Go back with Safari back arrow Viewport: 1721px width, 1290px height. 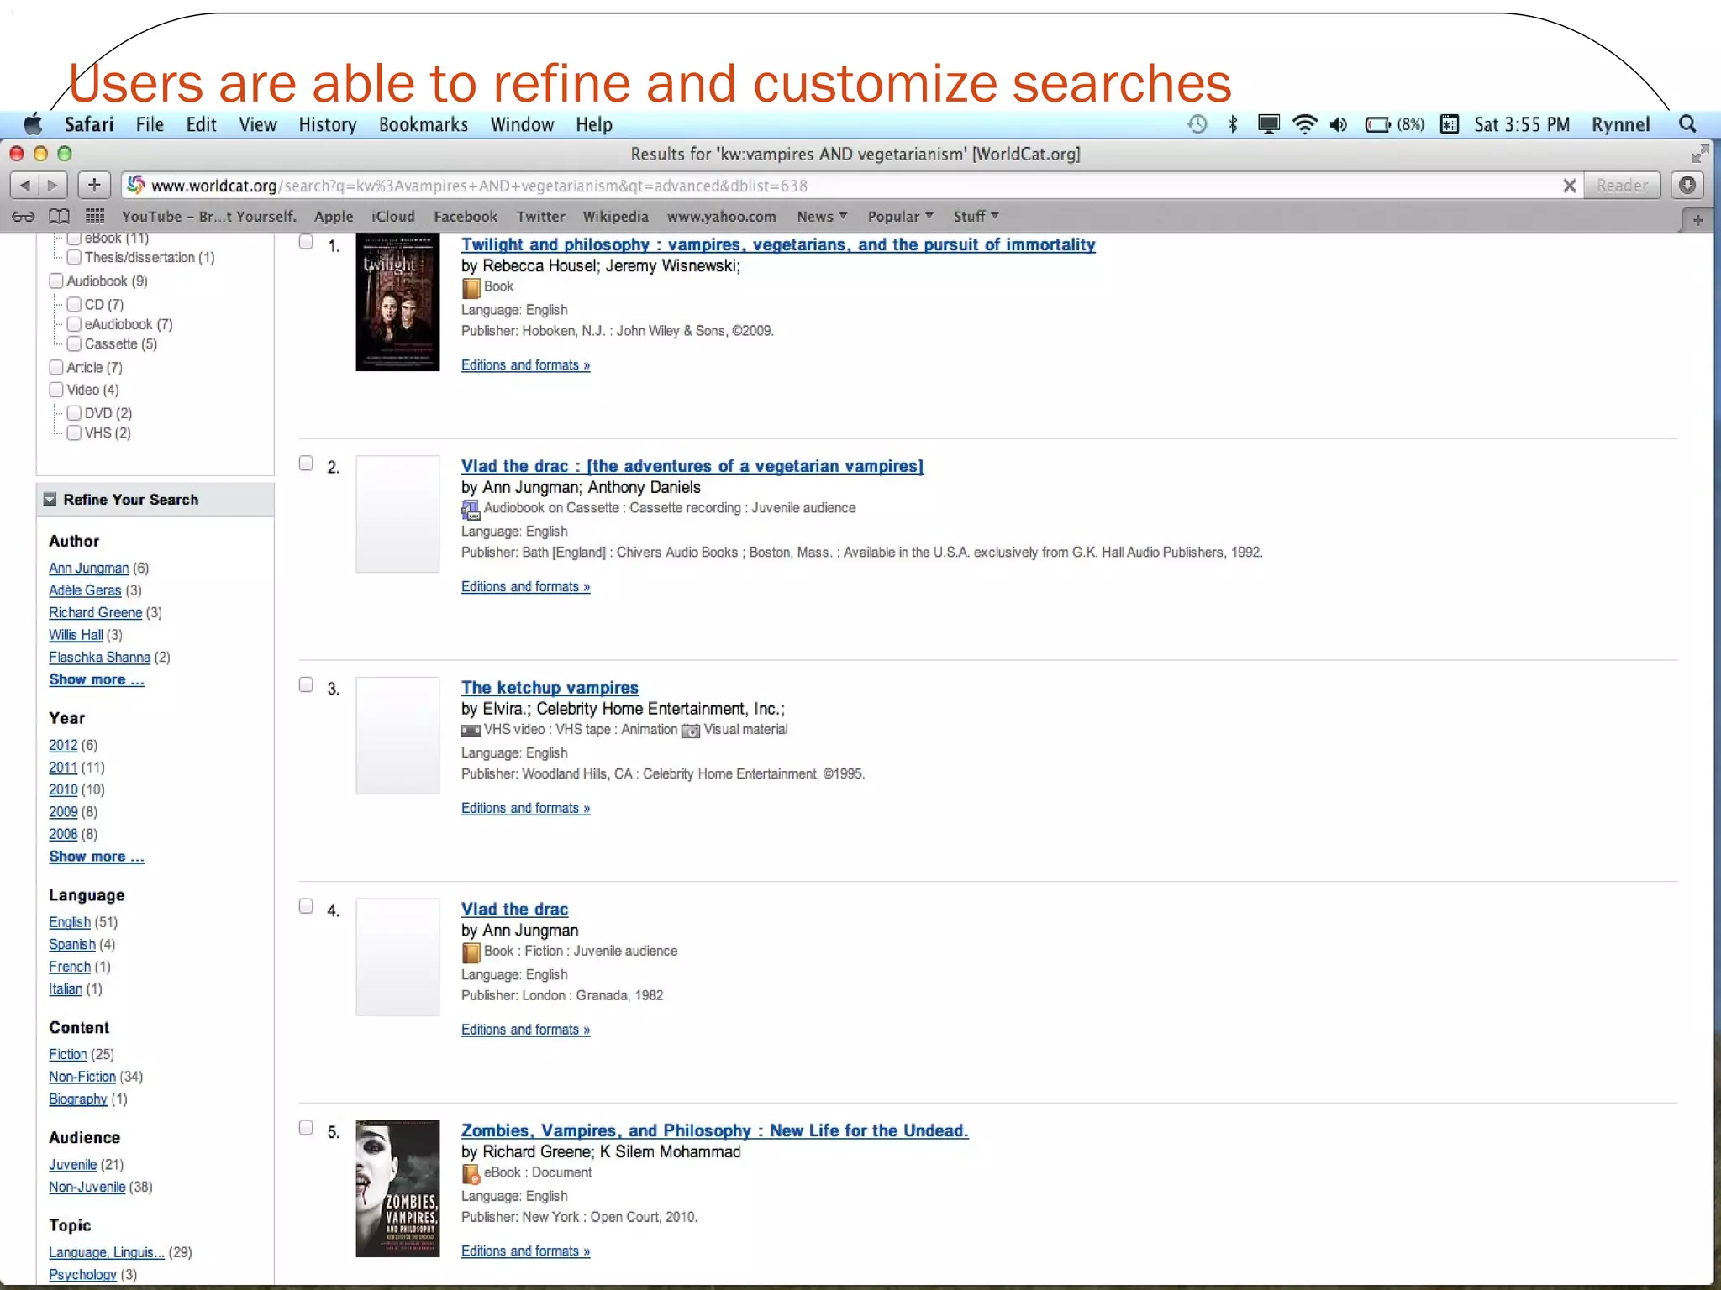coord(24,185)
